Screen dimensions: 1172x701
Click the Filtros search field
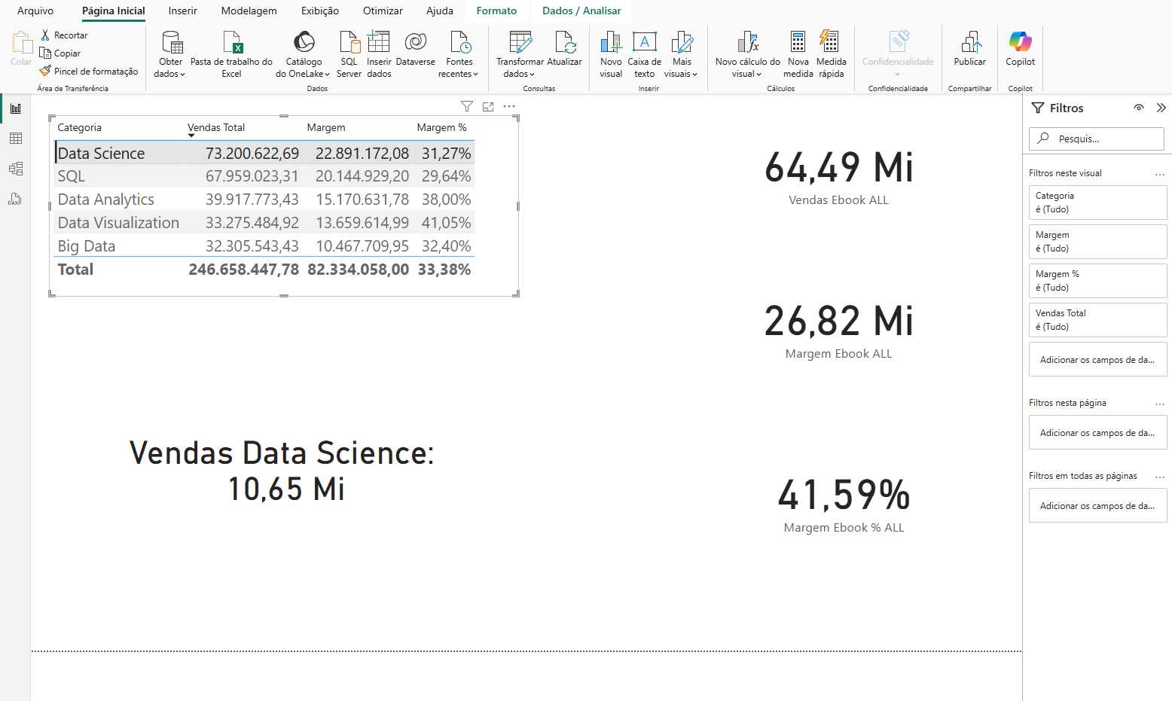[1097, 139]
